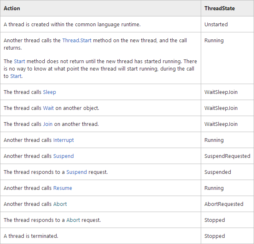
Task: Open the Interrupt method link
Action: (63, 140)
